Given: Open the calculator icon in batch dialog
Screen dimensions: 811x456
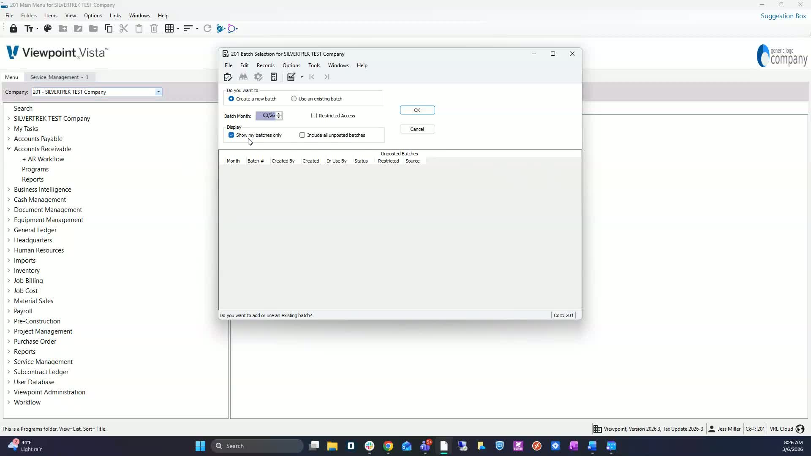Looking at the screenshot, I should pyautogui.click(x=274, y=77).
